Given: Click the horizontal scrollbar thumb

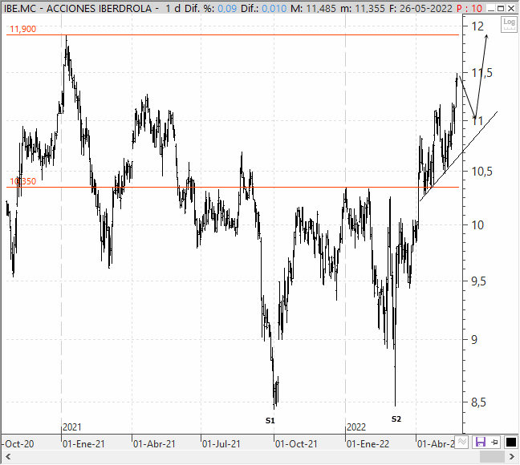Looking at the screenshot, I should click(x=492, y=457).
